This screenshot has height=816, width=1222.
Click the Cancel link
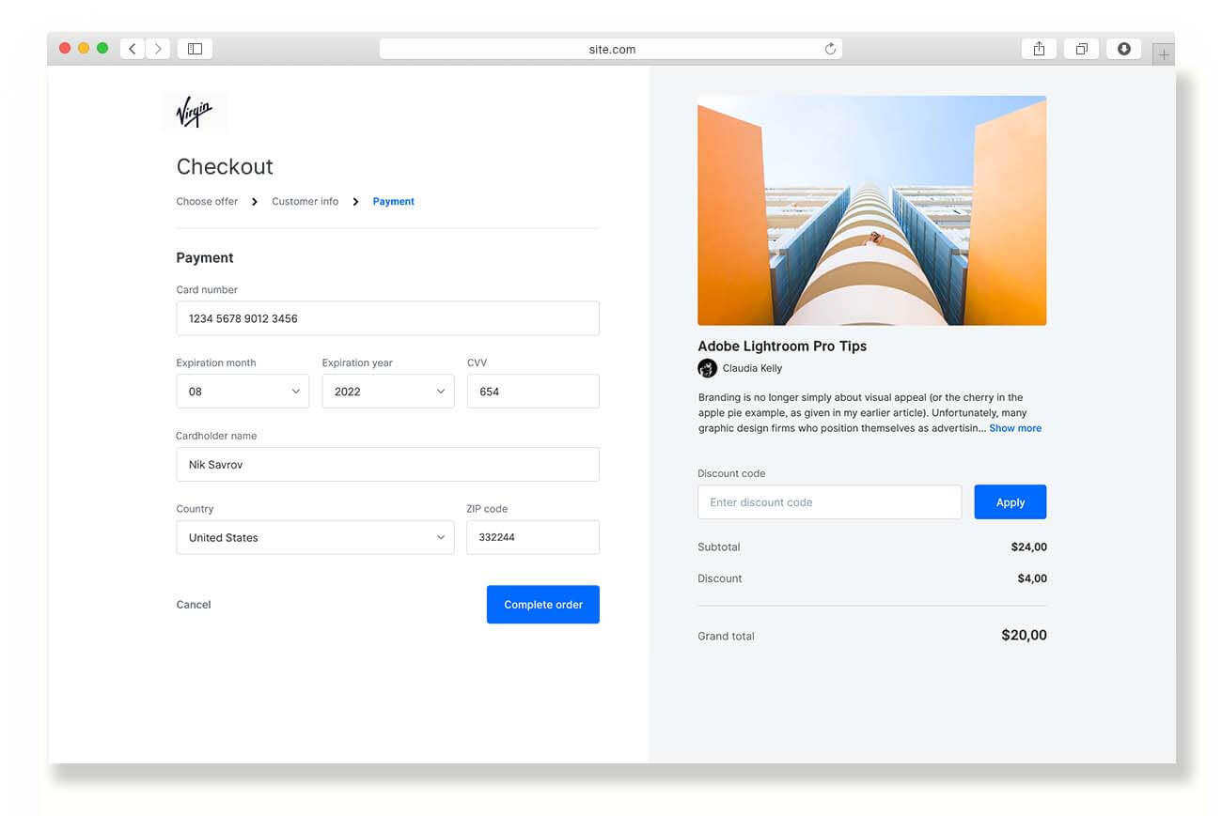click(194, 605)
